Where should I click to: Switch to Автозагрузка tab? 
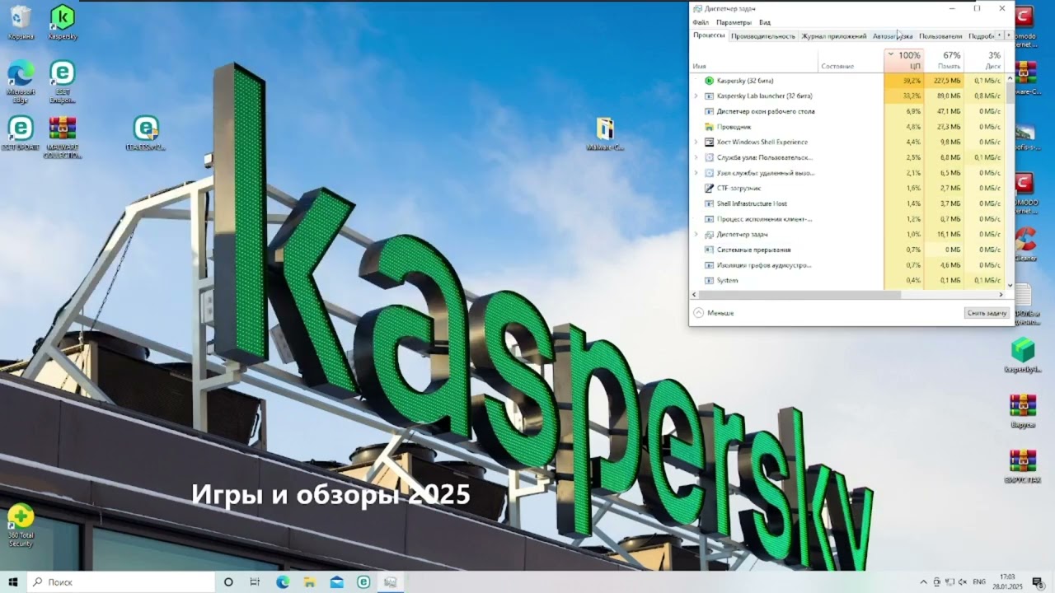tap(893, 36)
